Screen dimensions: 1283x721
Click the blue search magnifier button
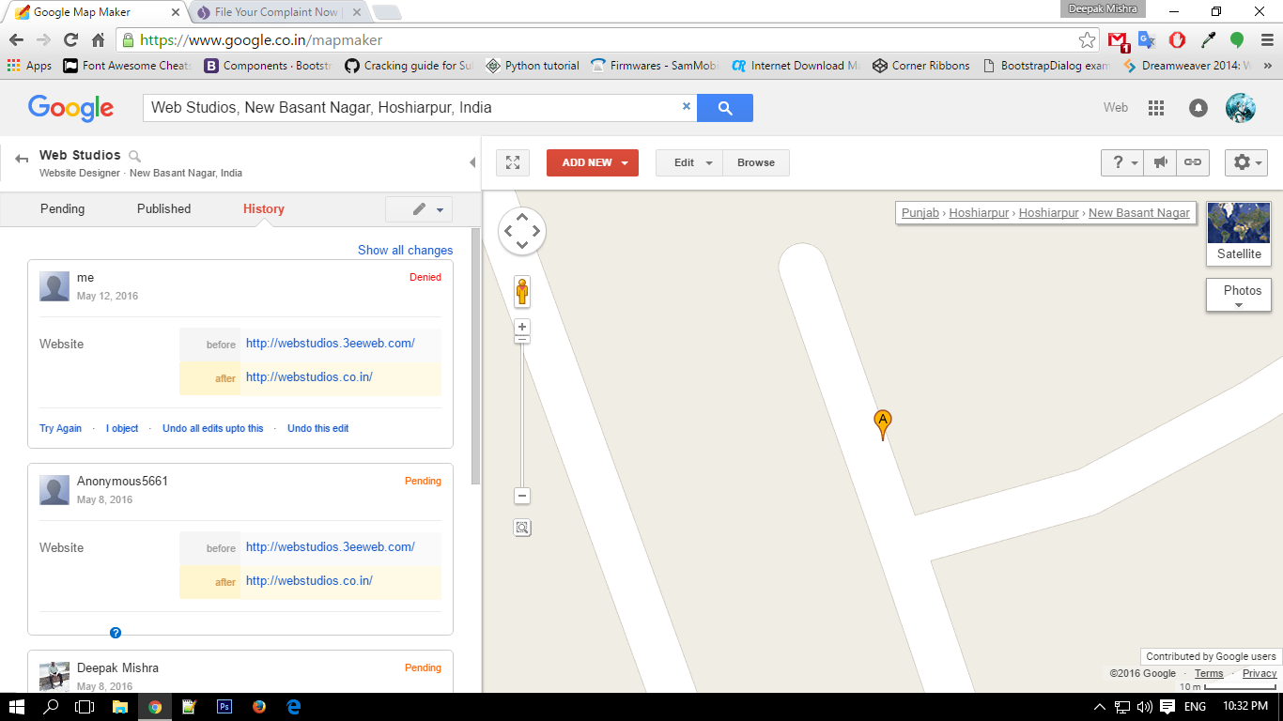pyautogui.click(x=725, y=108)
